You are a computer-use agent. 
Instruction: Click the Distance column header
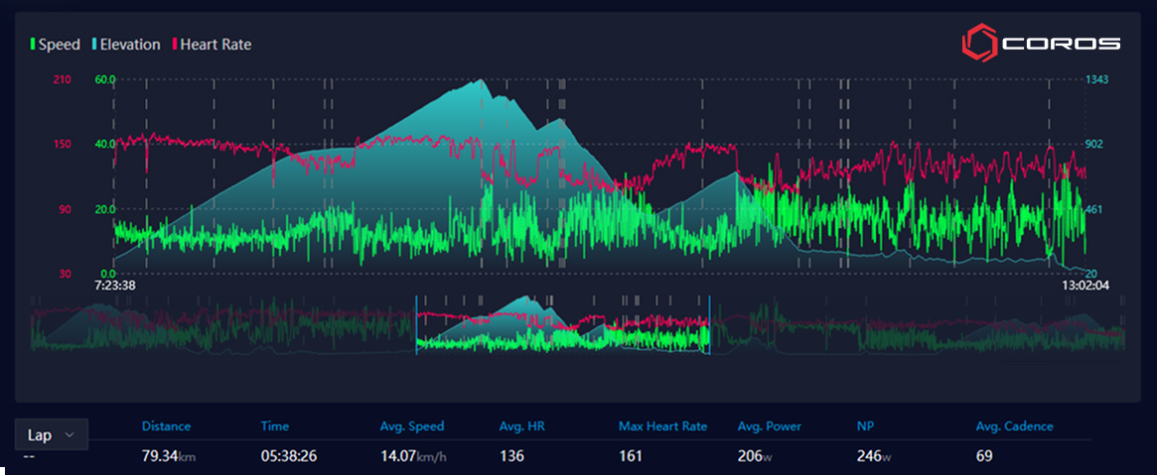click(166, 426)
